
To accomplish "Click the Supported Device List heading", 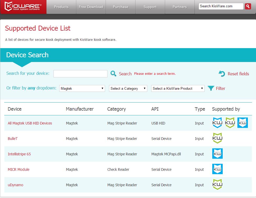I will tap(38, 28).
